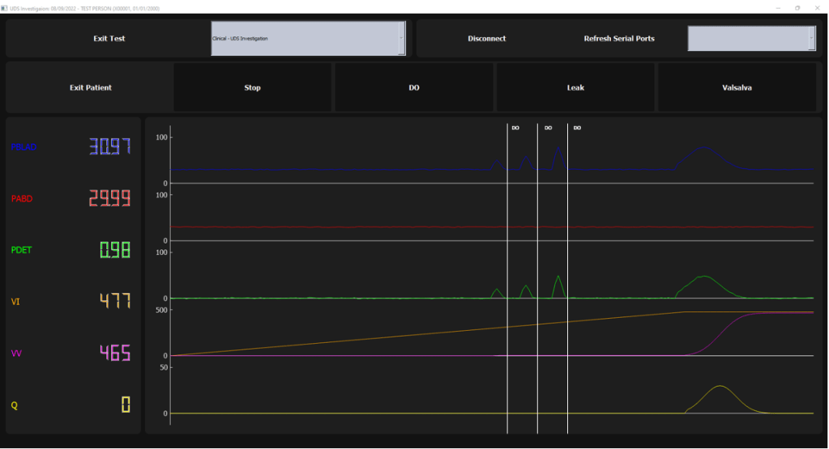Click the VI infused volume value 477
The height and width of the screenshot is (449, 829).
[x=114, y=302]
